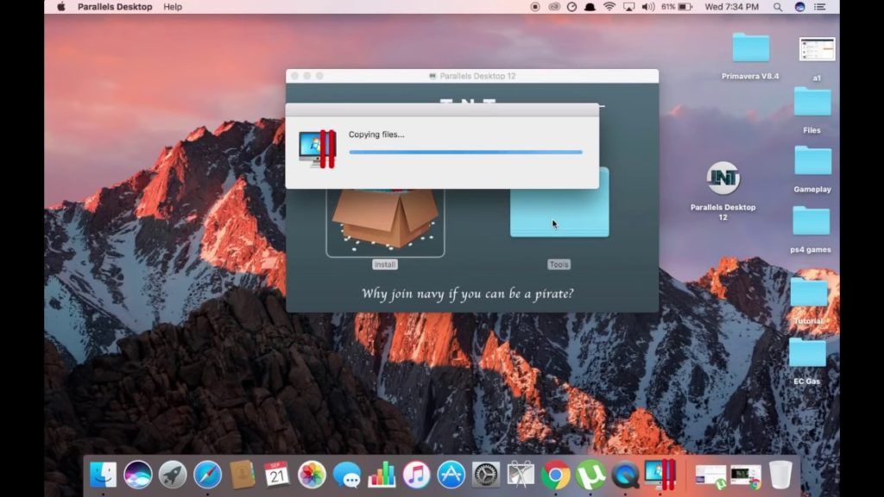Open the minimized Chrome window in dock
The height and width of the screenshot is (497, 884).
click(745, 476)
